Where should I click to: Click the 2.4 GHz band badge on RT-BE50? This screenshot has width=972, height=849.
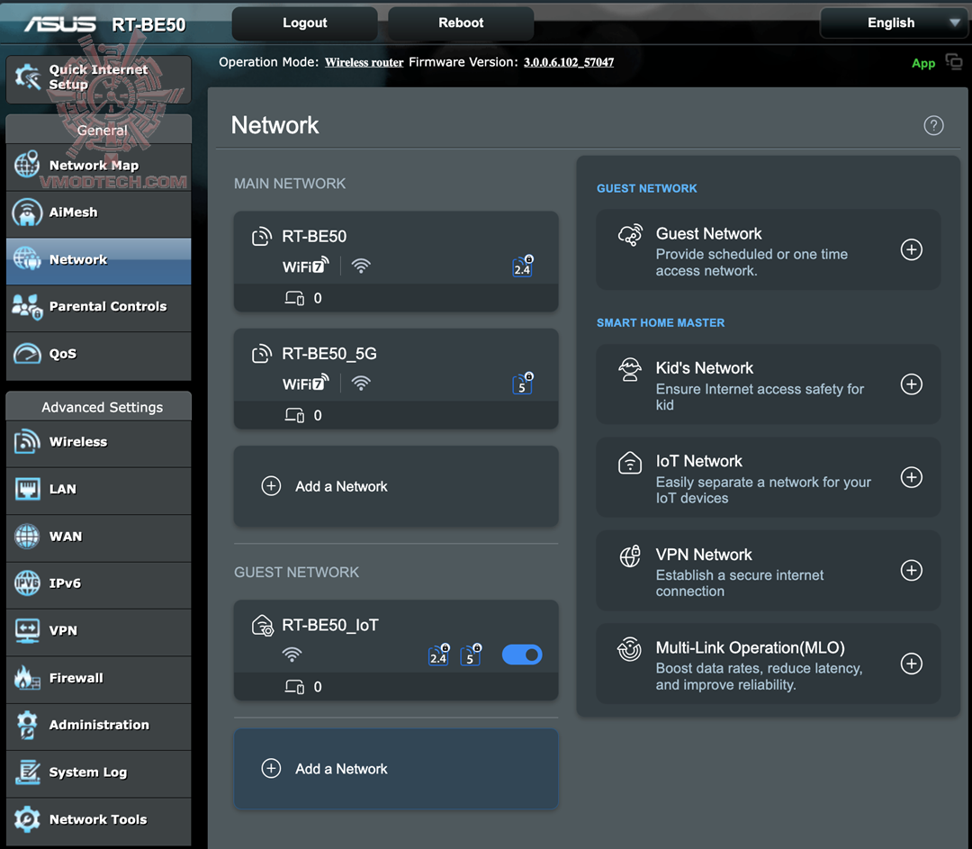point(523,266)
